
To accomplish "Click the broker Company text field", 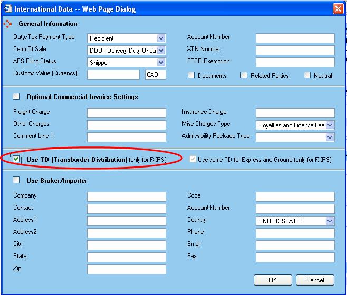I will (126, 196).
